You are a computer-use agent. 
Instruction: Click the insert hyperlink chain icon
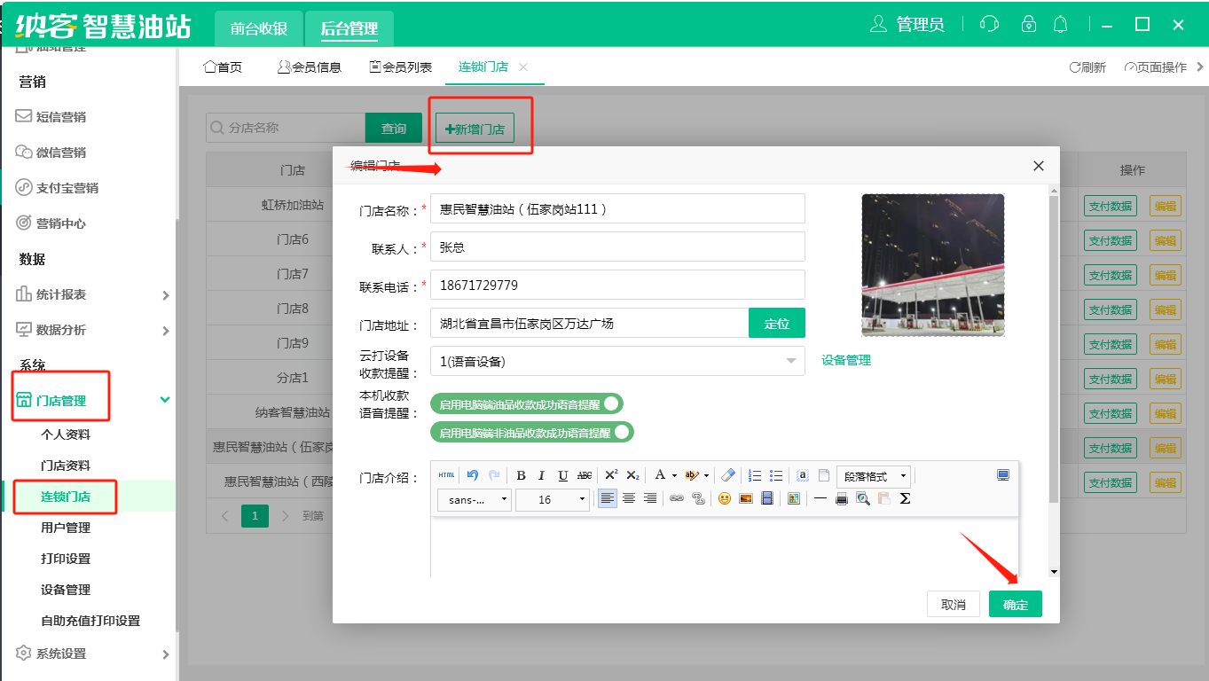tap(677, 498)
